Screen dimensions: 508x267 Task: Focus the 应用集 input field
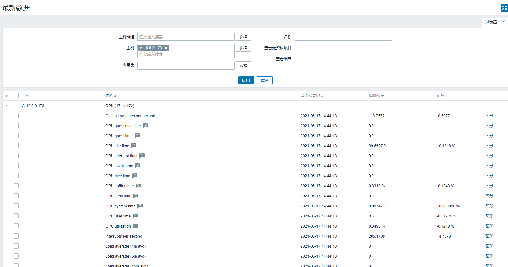(x=186, y=66)
